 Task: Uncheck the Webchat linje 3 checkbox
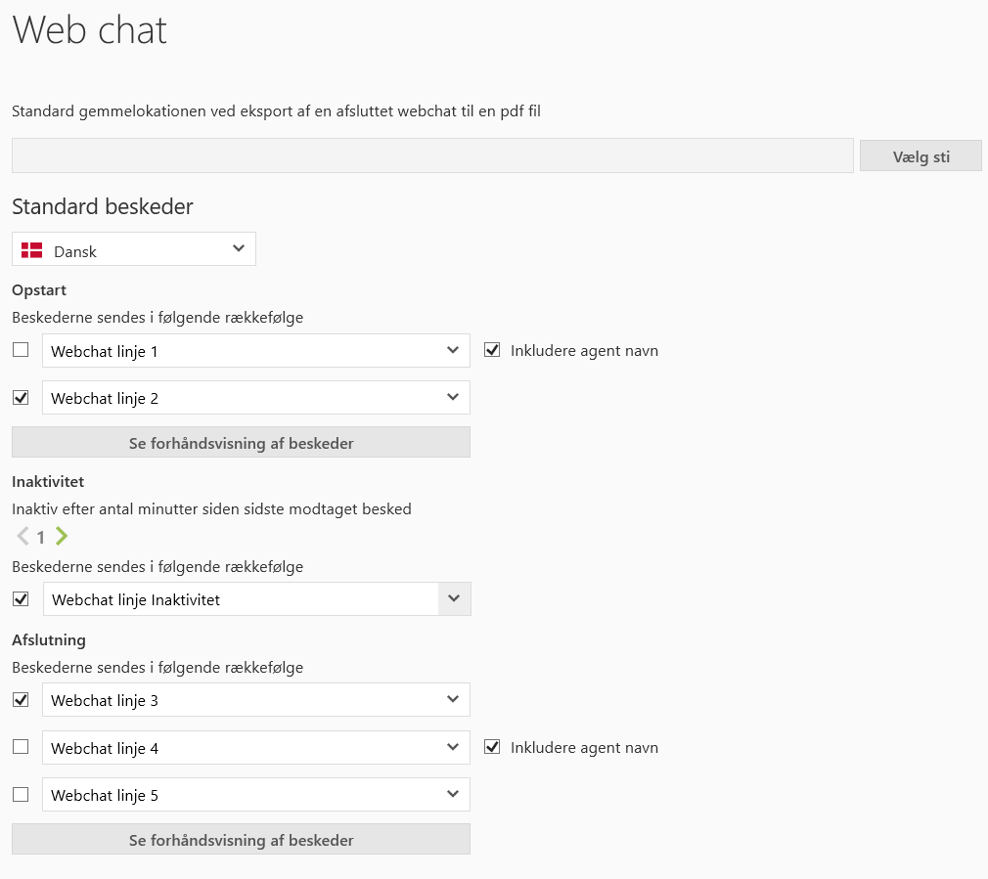point(21,700)
